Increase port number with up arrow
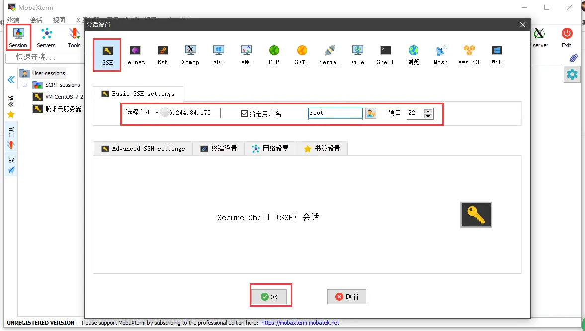Viewport: 585px width, 331px height. (428, 111)
